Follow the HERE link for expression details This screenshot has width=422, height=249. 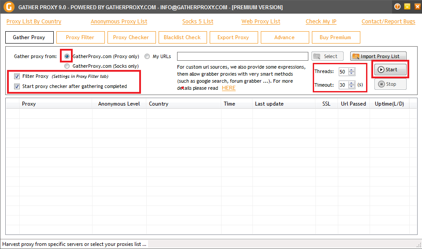(x=229, y=88)
